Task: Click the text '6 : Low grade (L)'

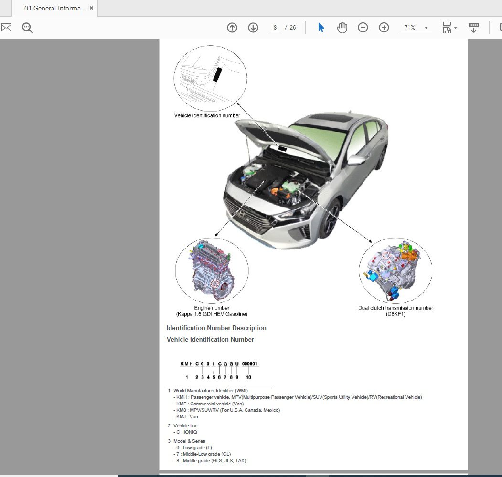Action: [x=193, y=448]
